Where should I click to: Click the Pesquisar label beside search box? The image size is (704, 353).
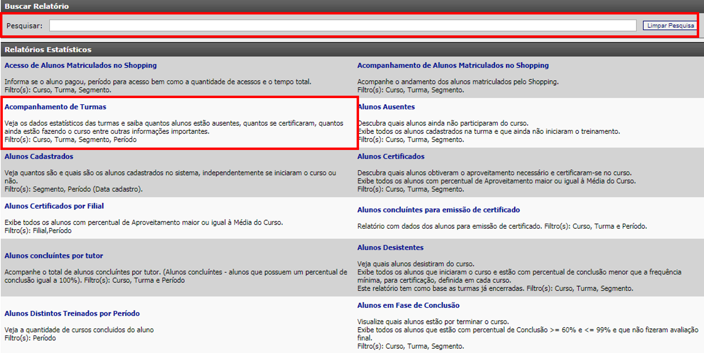pos(24,26)
